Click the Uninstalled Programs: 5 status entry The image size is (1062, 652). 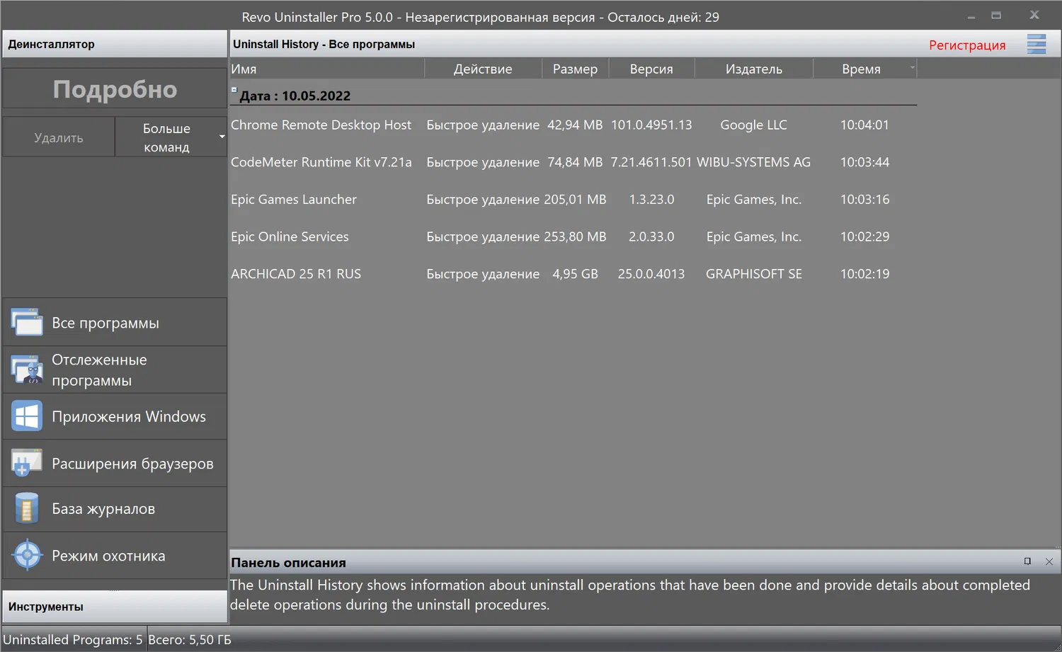tap(73, 639)
